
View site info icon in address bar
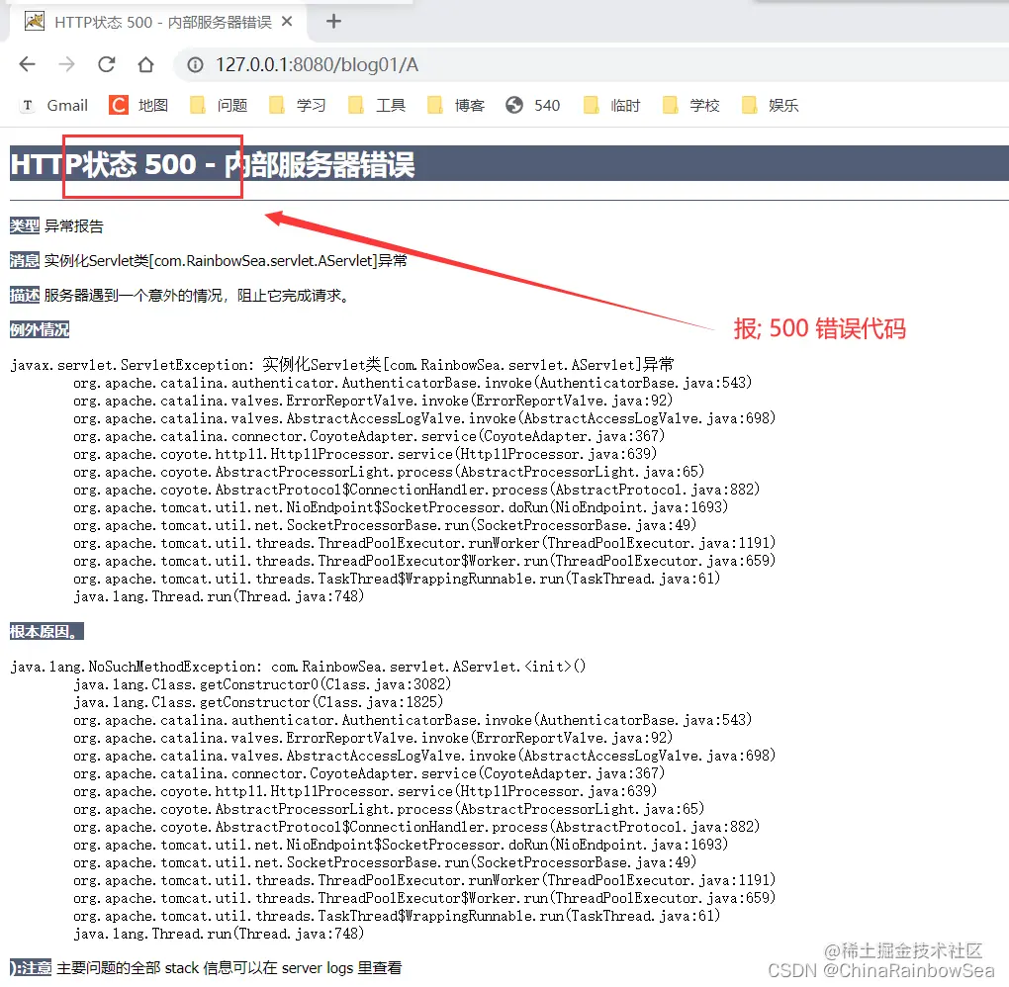pos(195,64)
